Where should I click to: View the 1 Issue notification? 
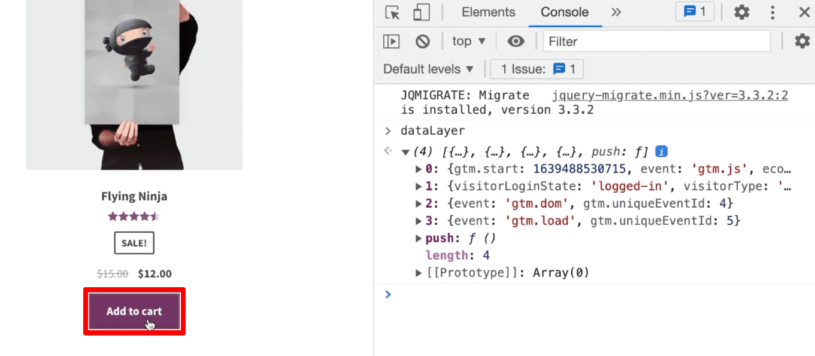[x=537, y=68]
